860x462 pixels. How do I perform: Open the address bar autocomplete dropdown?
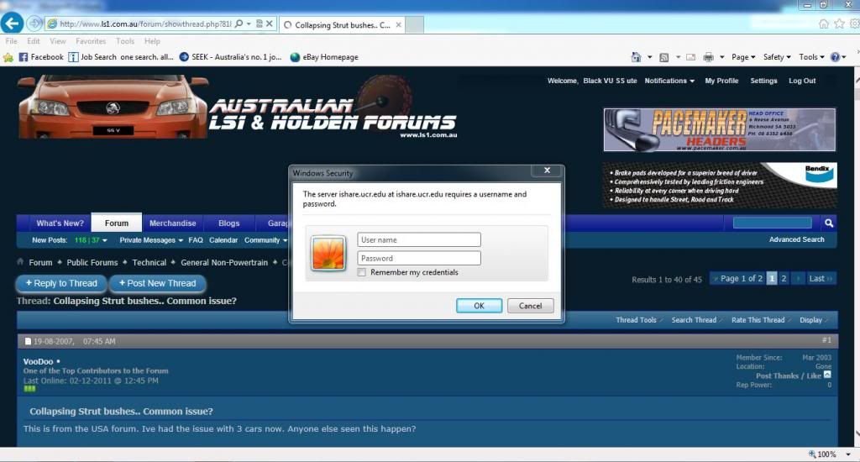tap(249, 24)
